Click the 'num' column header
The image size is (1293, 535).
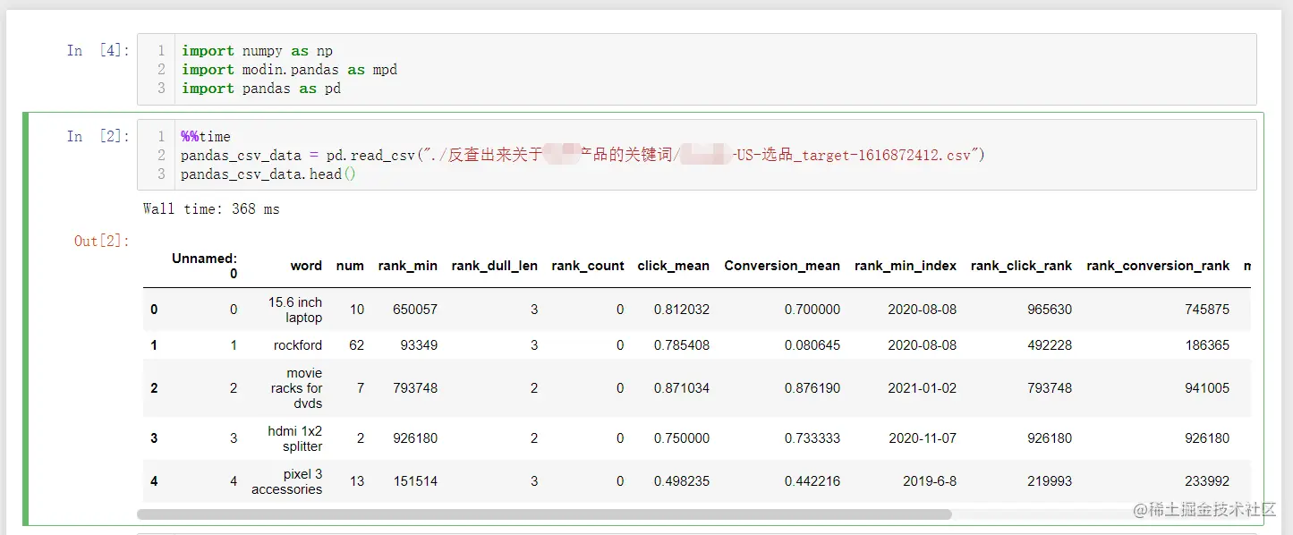[x=350, y=266]
